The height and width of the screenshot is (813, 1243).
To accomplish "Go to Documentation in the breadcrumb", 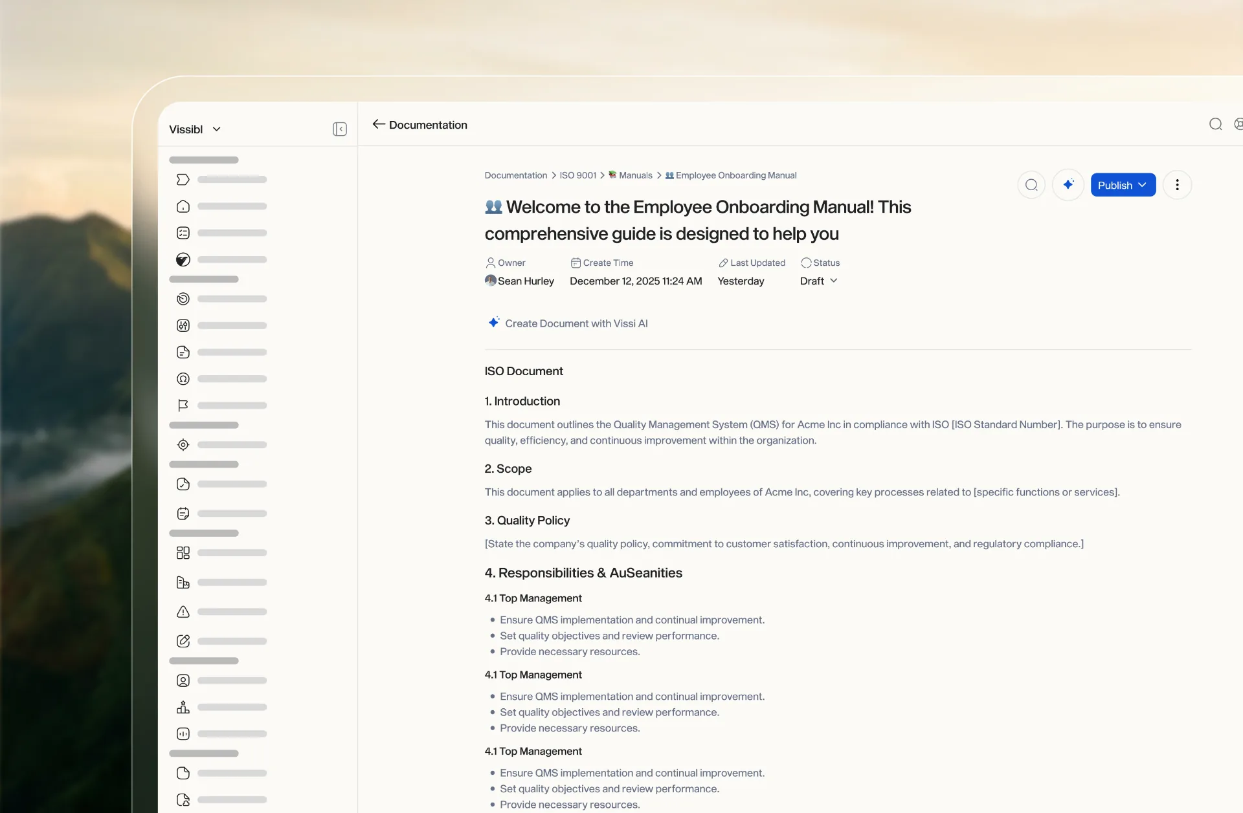I will [516, 175].
